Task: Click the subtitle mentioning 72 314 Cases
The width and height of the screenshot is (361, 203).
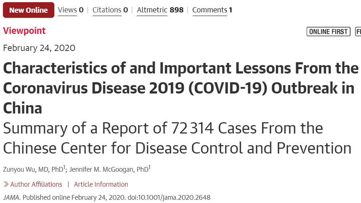Action: coord(177,138)
